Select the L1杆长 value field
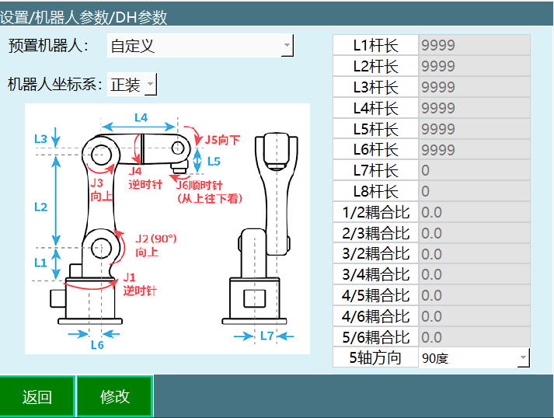 (x=474, y=45)
